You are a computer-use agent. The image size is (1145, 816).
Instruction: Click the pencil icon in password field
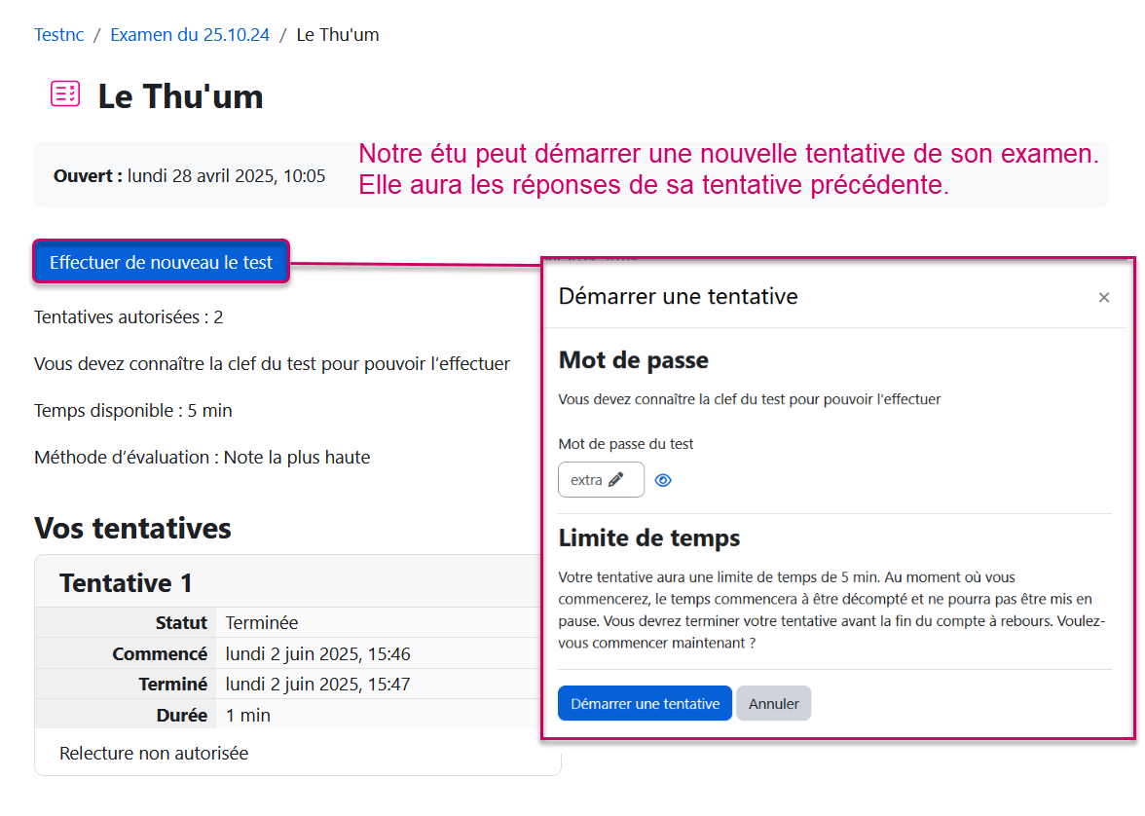click(615, 480)
